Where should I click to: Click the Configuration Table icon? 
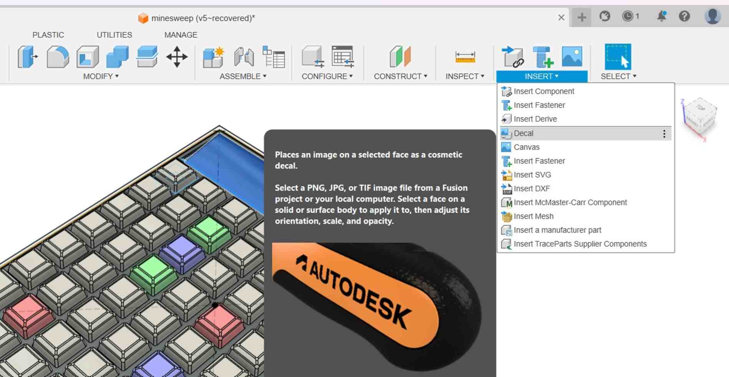point(343,57)
